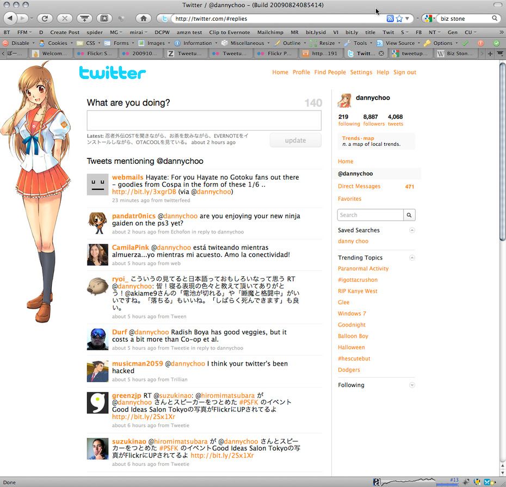Open the Disable dropdown in developer toolbar
The image size is (506, 487).
[17, 43]
